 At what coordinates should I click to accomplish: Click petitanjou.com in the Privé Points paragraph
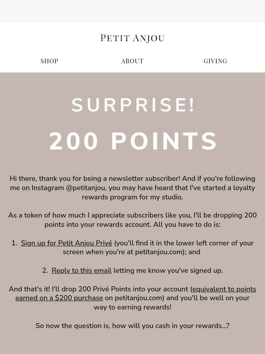138,298
